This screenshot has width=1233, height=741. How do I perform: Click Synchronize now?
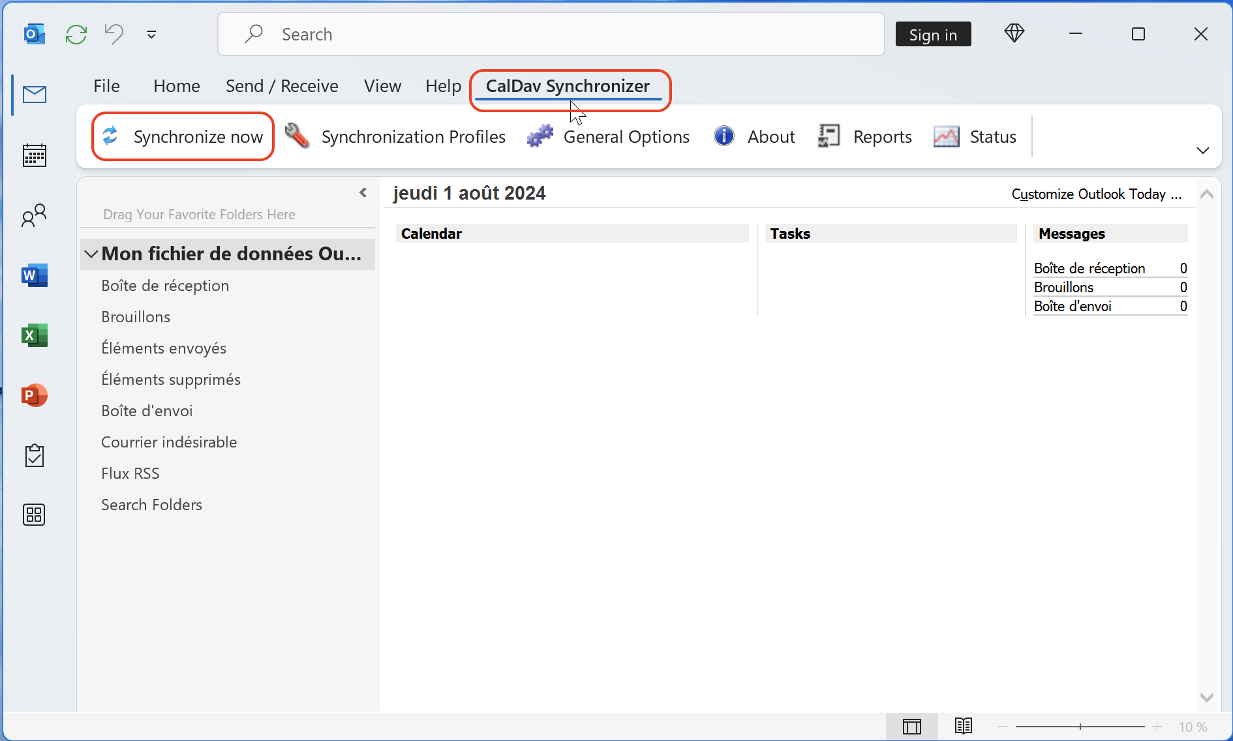coord(183,136)
